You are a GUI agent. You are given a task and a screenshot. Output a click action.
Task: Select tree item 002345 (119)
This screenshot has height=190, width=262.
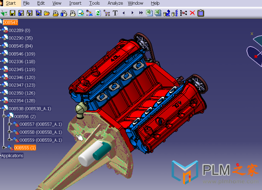[x=22, y=70]
